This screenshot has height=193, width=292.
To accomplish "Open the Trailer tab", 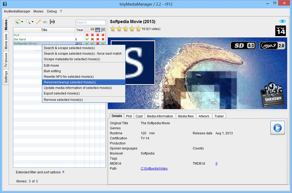I will 219,116.
